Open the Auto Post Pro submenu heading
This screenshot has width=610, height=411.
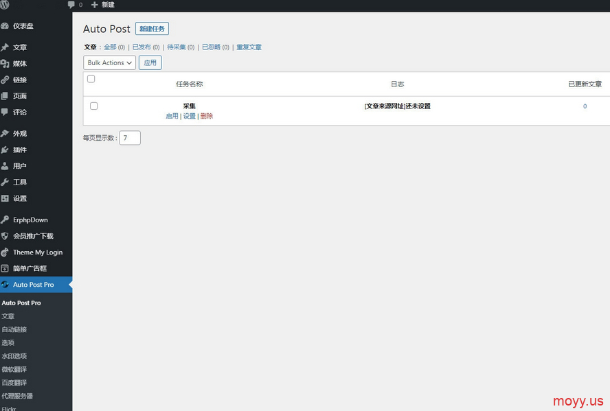point(21,303)
